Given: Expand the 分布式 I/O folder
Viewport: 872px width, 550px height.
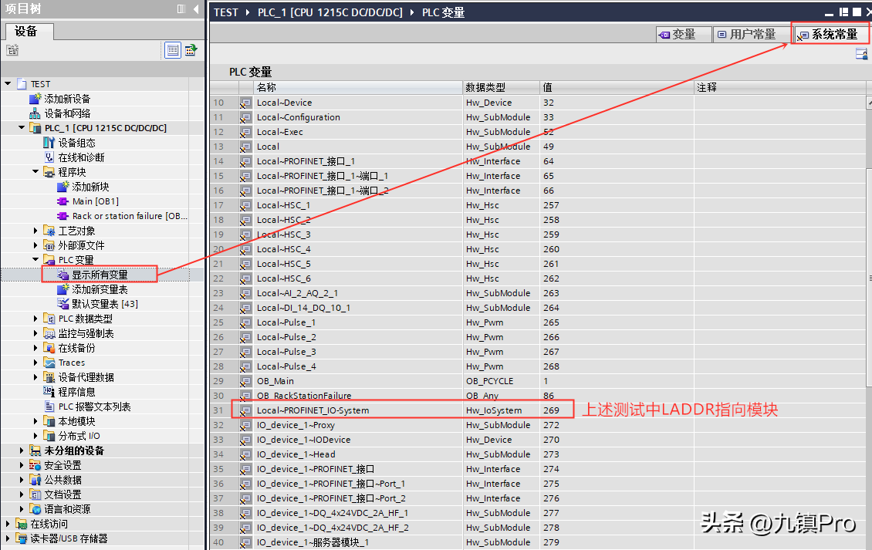Looking at the screenshot, I should [x=35, y=436].
